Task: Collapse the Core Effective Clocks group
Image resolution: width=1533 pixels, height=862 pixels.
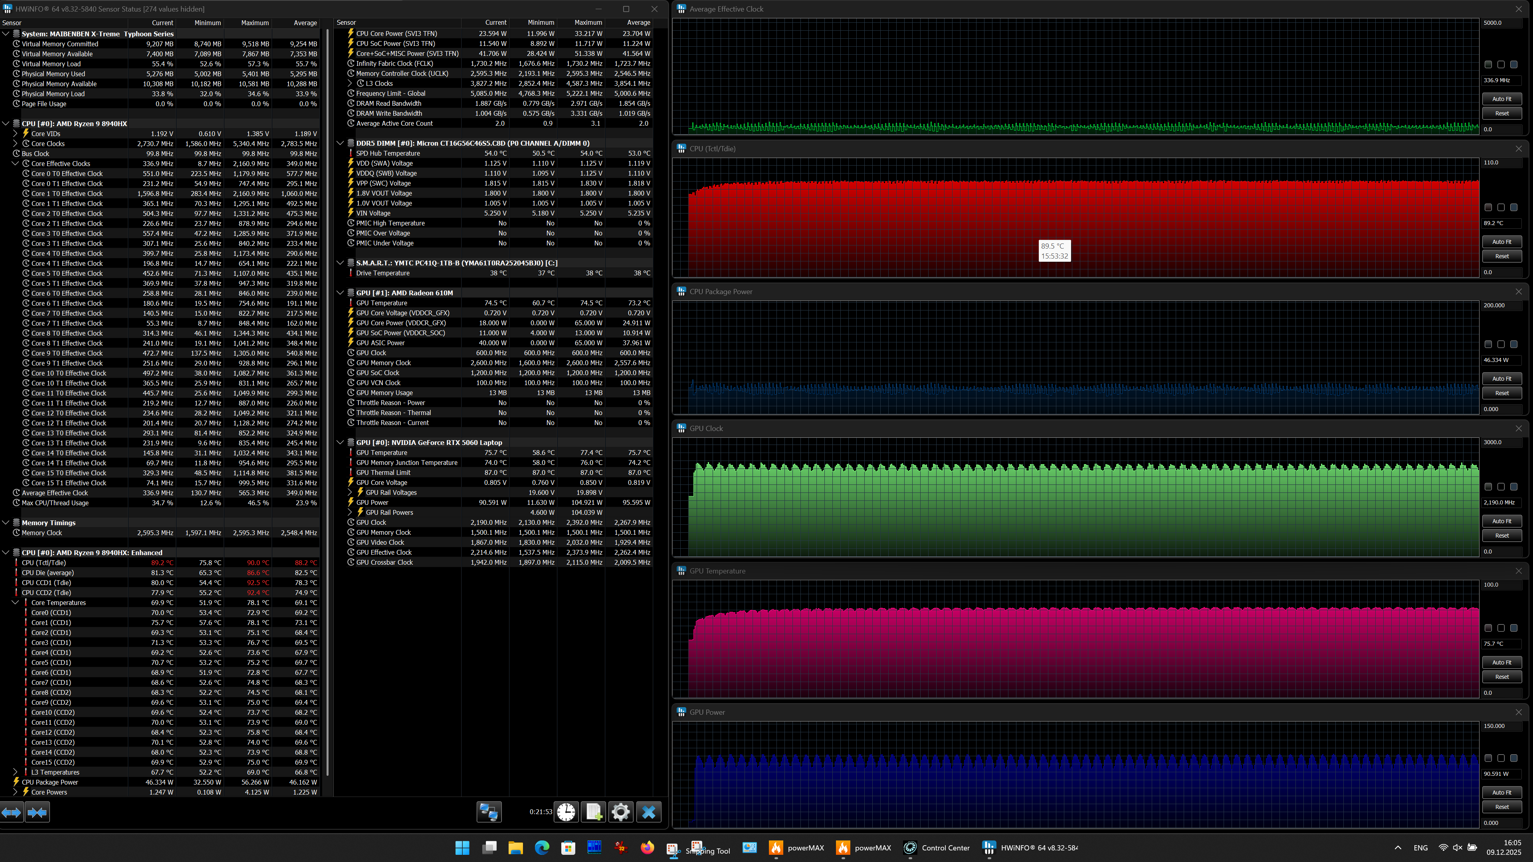Action: (15, 164)
